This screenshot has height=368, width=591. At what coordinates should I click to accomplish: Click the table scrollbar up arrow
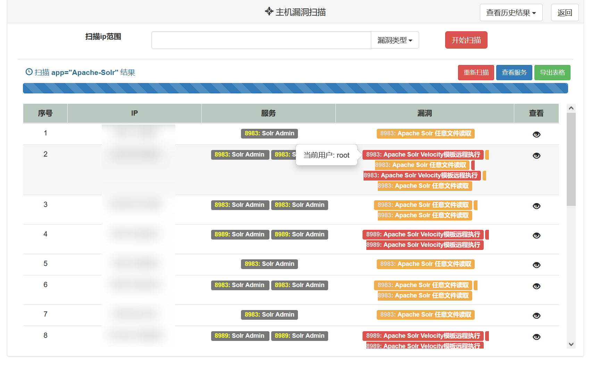point(571,108)
